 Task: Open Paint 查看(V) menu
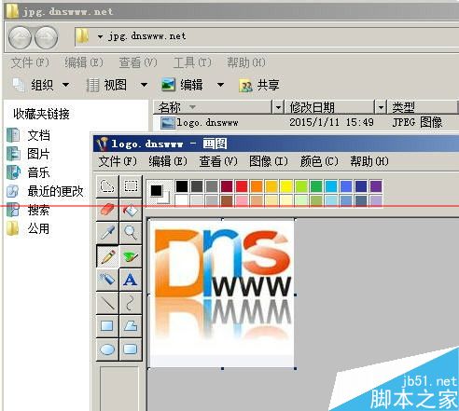218,161
